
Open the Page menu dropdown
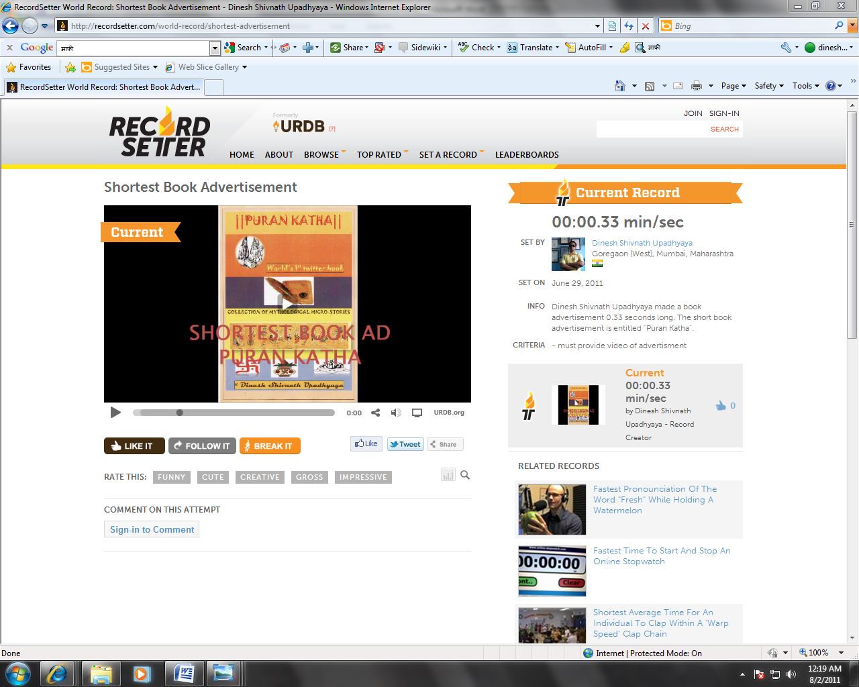click(734, 86)
